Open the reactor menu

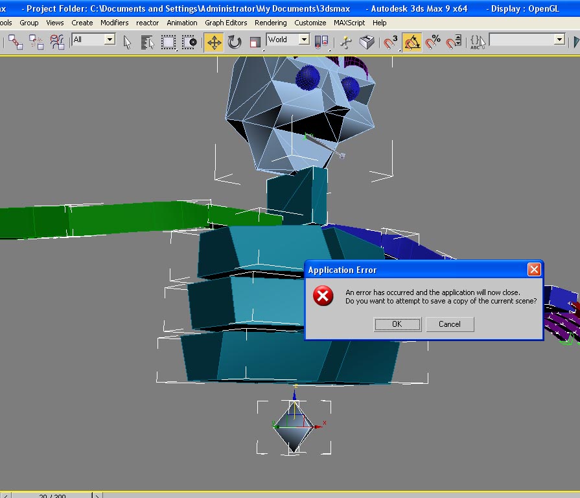(147, 23)
